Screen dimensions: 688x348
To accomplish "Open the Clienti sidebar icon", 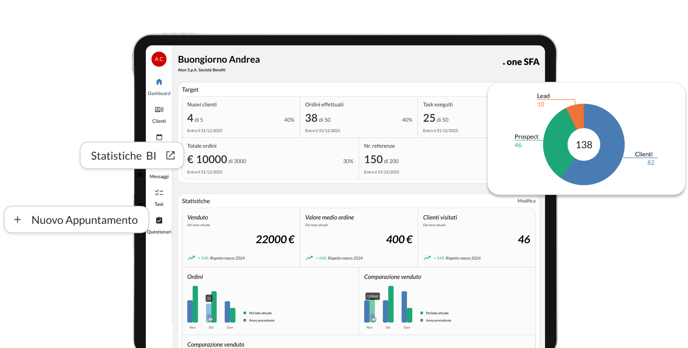I will pyautogui.click(x=159, y=110).
